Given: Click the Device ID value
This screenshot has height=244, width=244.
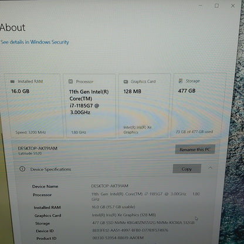Looking at the screenshot, I should coord(130,231).
